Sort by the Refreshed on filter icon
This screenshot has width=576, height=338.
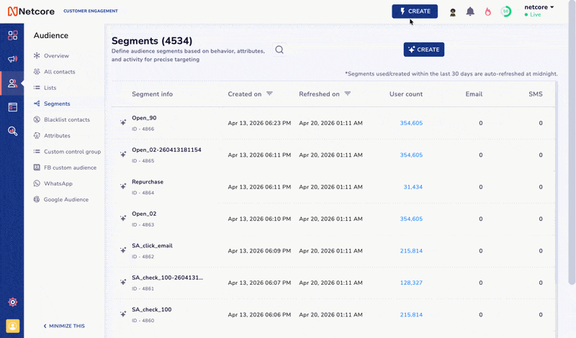[x=347, y=93]
